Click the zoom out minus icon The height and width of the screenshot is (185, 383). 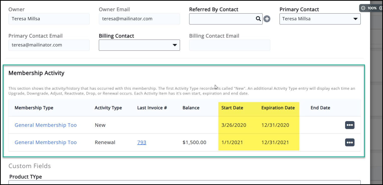pyautogui.click(x=363, y=8)
